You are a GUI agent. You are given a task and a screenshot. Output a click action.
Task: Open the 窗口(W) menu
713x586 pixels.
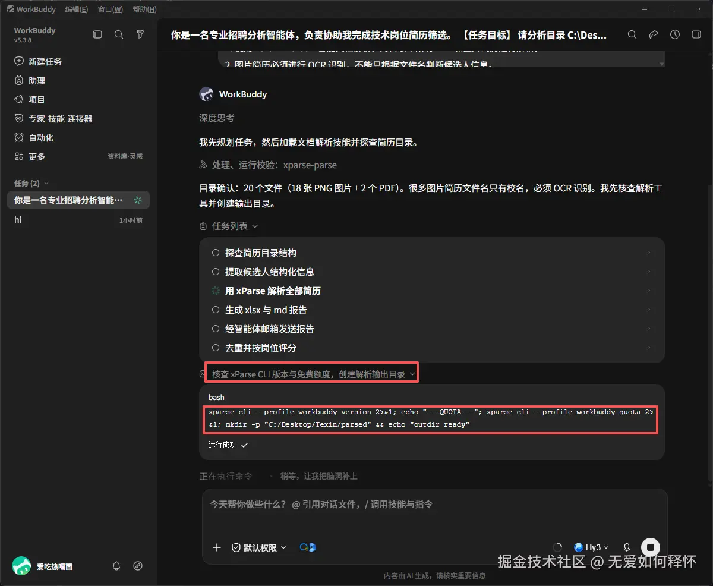pyautogui.click(x=111, y=9)
